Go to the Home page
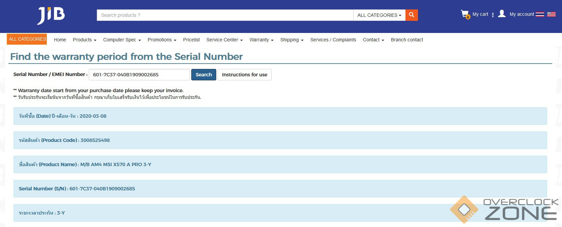 pos(60,40)
